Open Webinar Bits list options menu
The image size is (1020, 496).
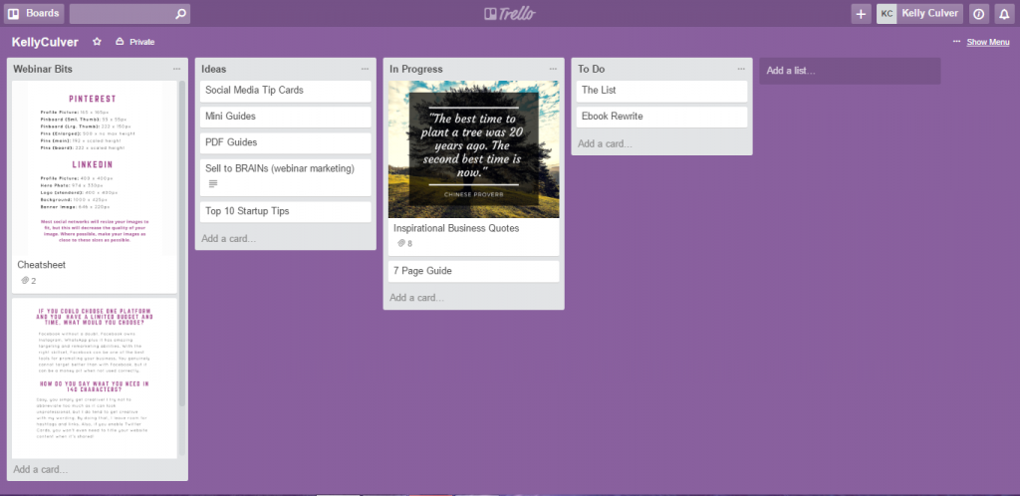[177, 69]
